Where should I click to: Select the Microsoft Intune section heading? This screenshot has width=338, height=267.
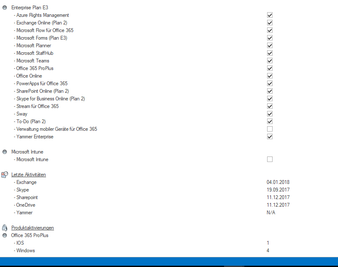(x=27, y=152)
